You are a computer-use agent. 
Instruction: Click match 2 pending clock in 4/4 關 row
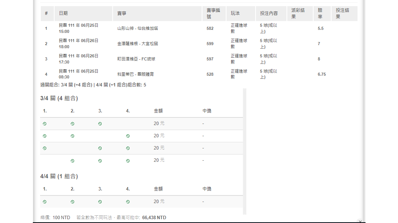(72, 202)
